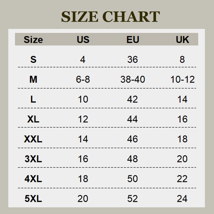
Task: Click the SIZE CHART title
Action: (110, 17)
